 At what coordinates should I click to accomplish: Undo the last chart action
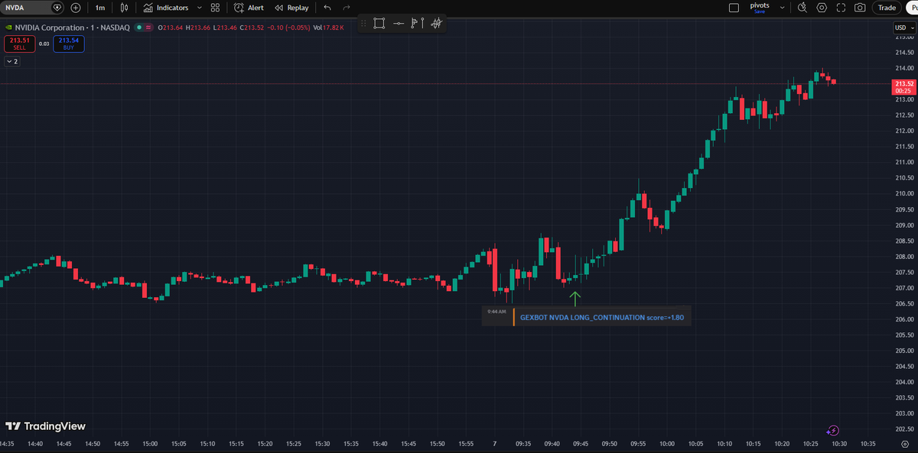pyautogui.click(x=327, y=8)
